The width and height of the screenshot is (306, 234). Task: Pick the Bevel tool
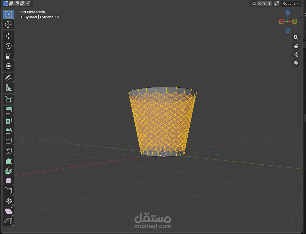9,131
